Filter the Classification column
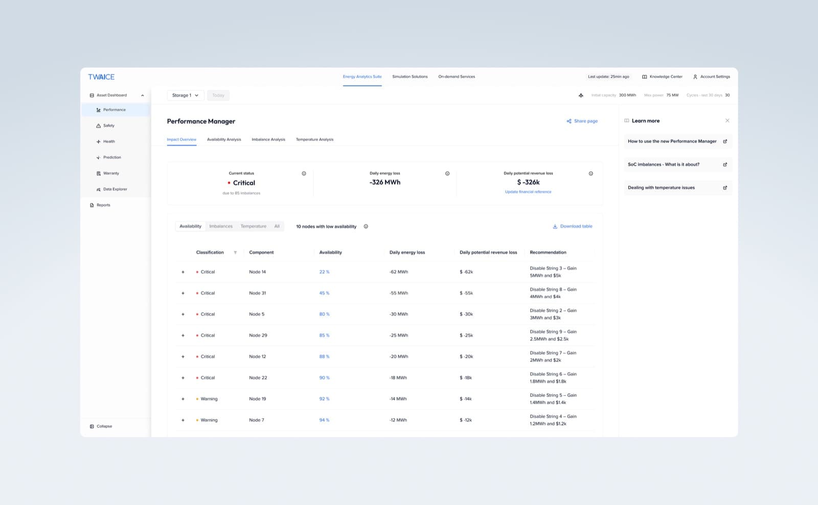818x505 pixels. pos(235,253)
